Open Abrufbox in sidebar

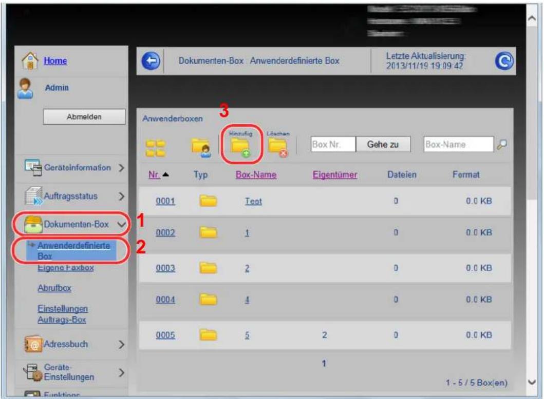pos(54,288)
